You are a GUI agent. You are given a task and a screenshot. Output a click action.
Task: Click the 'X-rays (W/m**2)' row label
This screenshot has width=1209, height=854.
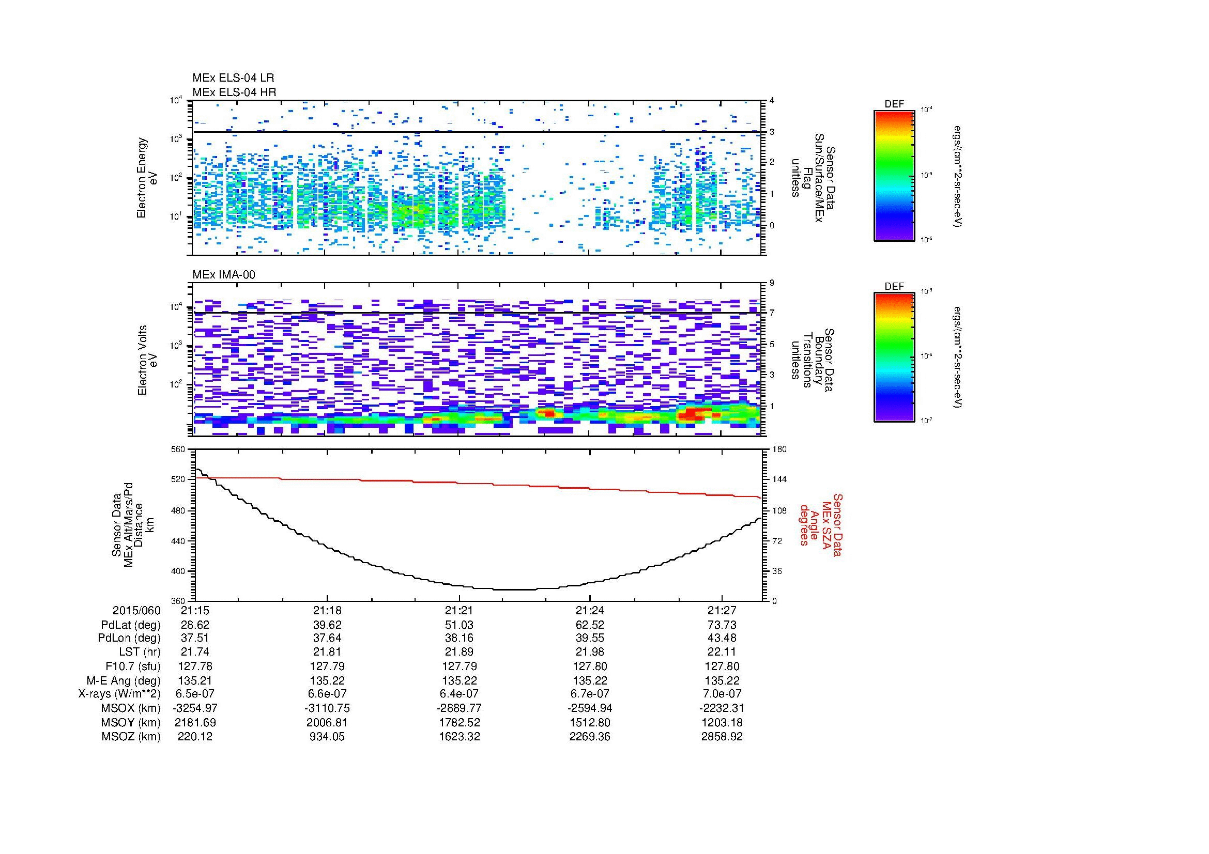click(119, 694)
